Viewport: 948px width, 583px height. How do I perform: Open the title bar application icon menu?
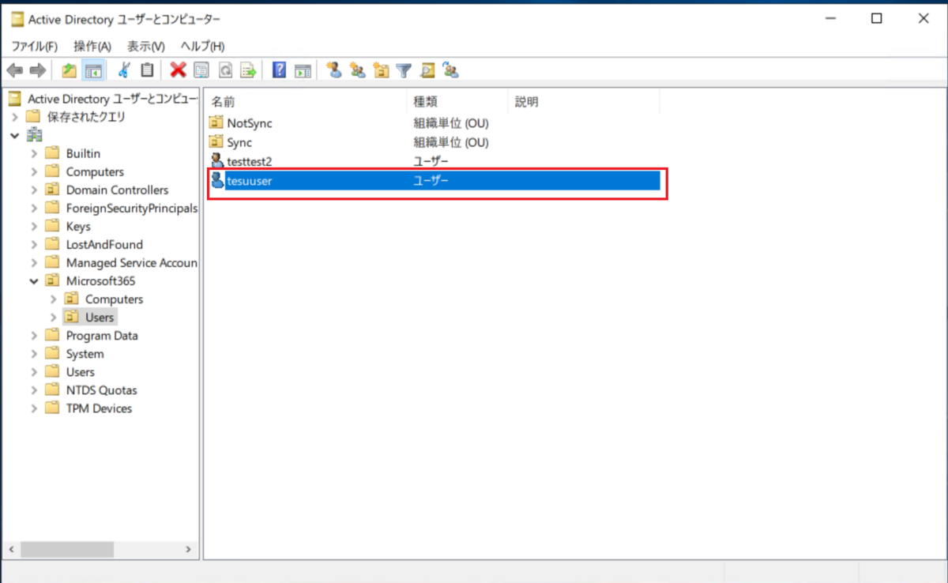pyautogui.click(x=17, y=19)
